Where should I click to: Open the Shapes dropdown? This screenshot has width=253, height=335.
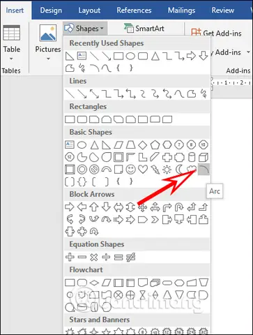click(85, 29)
